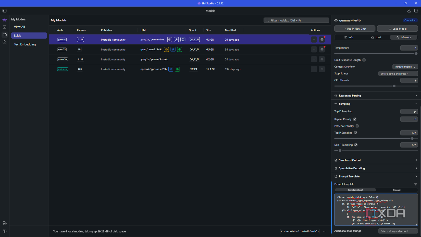Image resolution: width=421 pixels, height=237 pixels.
Task: Uncheck the Min P Sampling checkbox
Action: pyautogui.click(x=356, y=145)
